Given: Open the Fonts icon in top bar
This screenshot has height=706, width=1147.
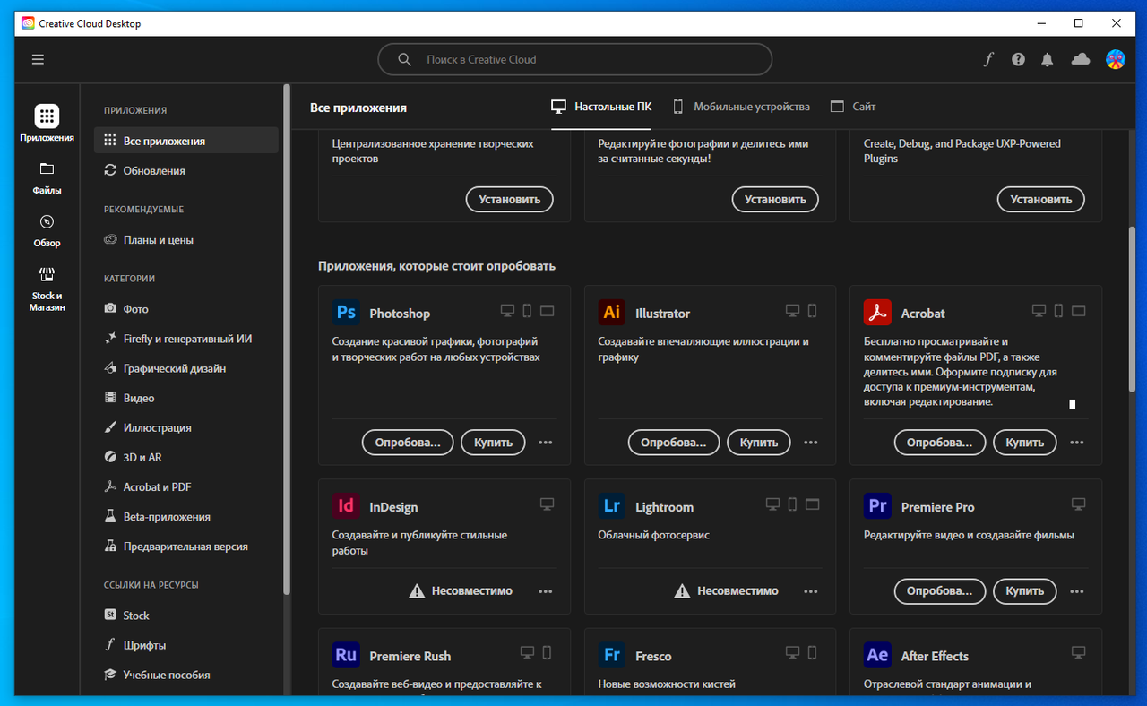Looking at the screenshot, I should tap(988, 59).
